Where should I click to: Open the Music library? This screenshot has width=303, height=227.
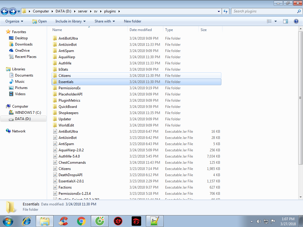pos(20,82)
